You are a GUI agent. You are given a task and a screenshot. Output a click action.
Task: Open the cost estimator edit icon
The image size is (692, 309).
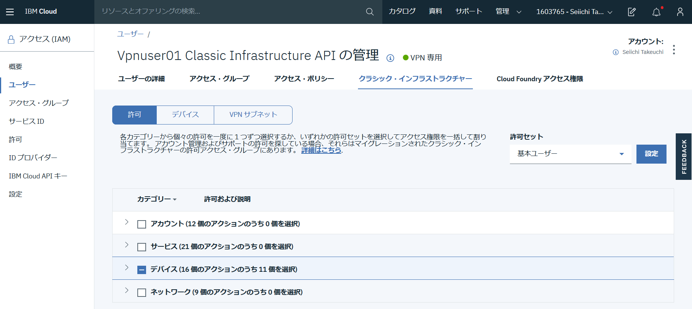point(632,12)
